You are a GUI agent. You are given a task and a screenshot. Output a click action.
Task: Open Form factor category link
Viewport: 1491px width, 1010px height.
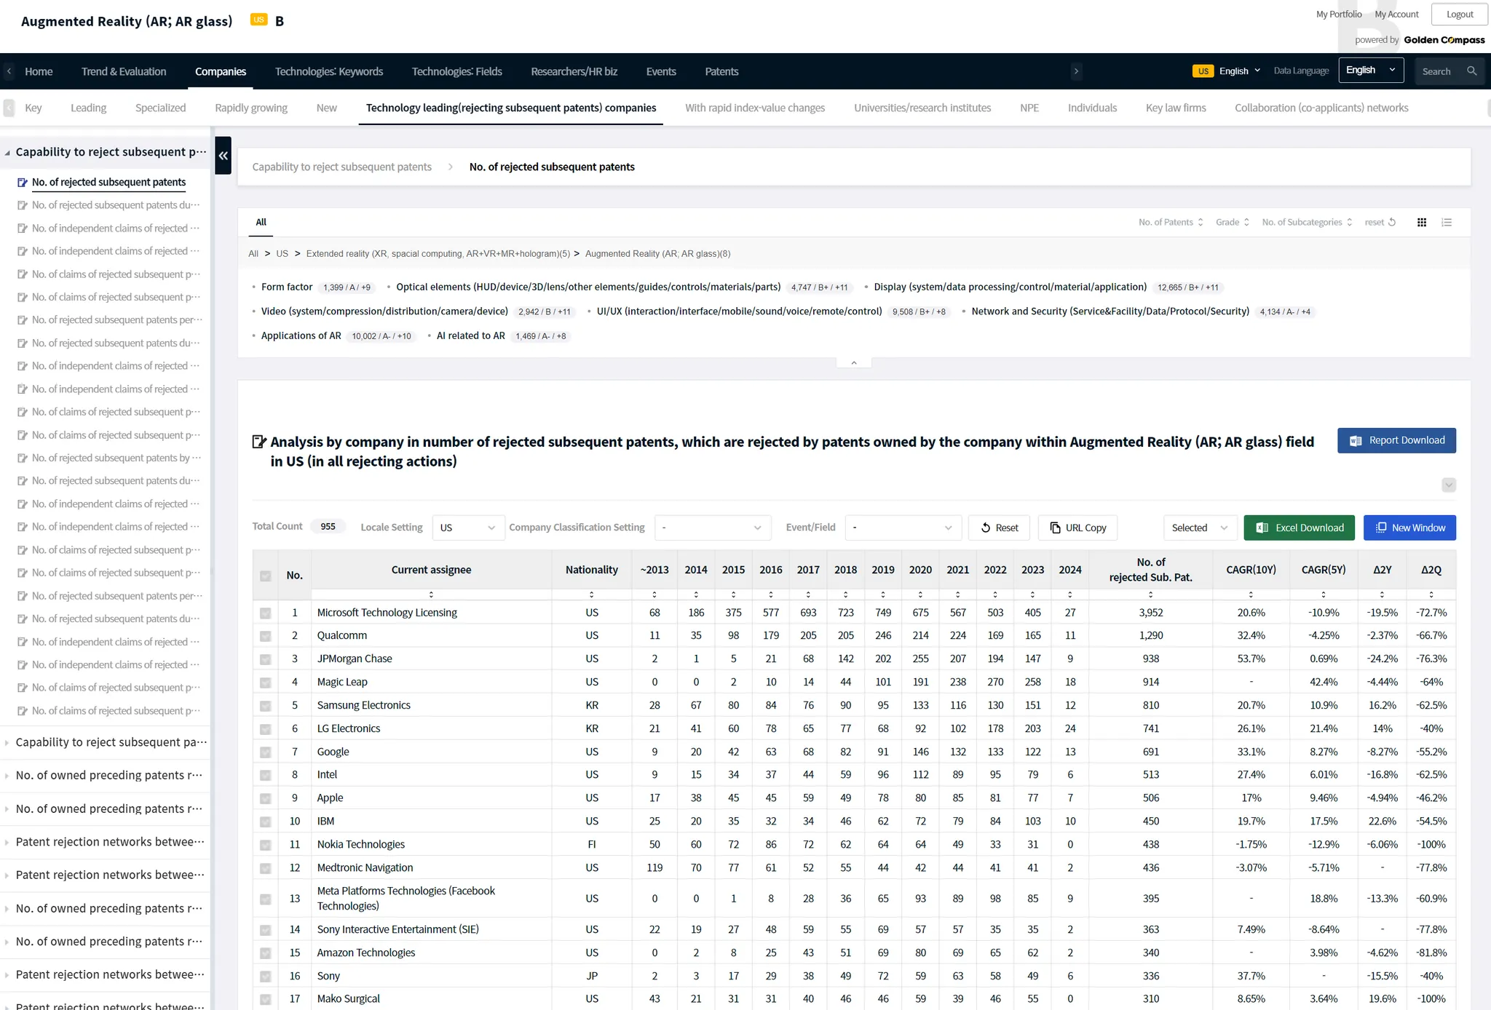pyautogui.click(x=287, y=287)
